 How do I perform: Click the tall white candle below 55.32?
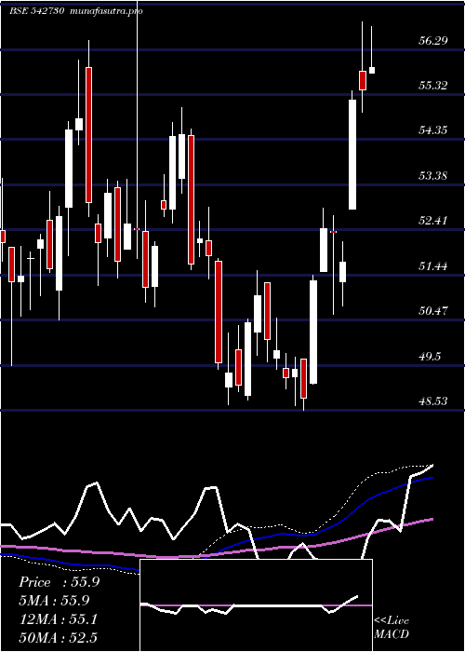[352, 155]
